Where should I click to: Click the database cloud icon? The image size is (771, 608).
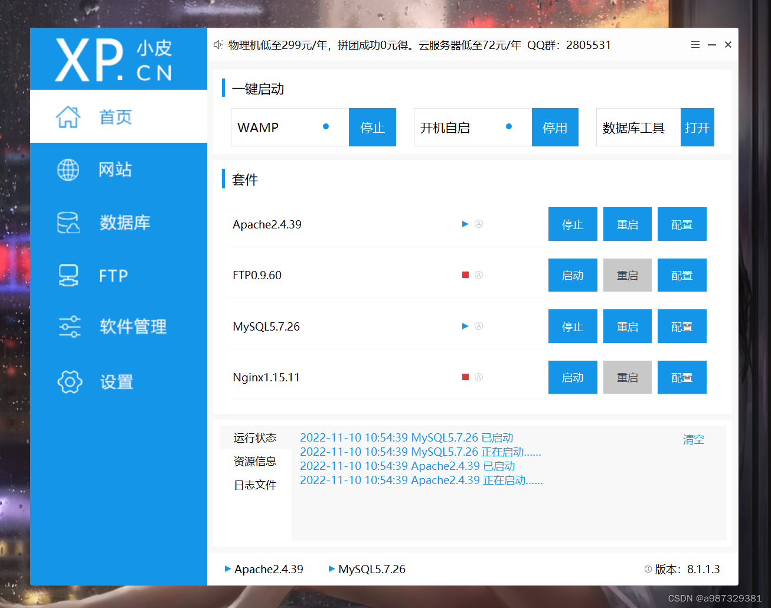[68, 223]
